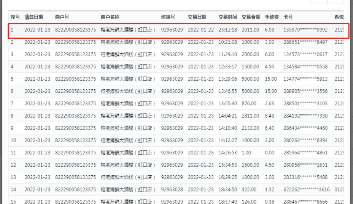Select the 手续费 column header
Image resolution: width=353 pixels, height=204 pixels.
pyautogui.click(x=271, y=18)
